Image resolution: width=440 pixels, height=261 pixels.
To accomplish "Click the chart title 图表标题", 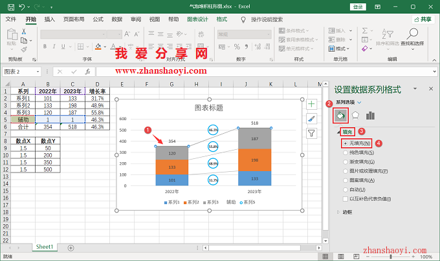I will point(209,108).
